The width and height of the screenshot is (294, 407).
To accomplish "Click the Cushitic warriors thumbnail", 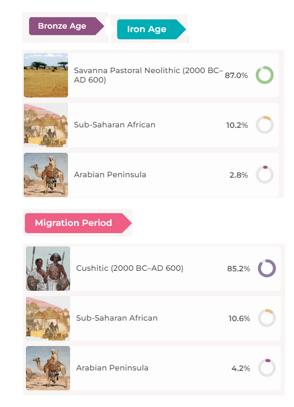I will [48, 269].
